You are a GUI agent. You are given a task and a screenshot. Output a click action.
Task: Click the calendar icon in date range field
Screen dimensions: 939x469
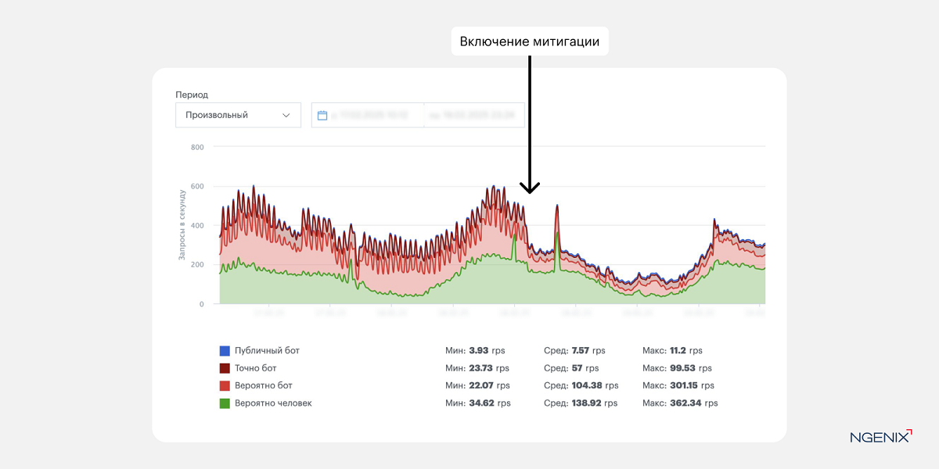[x=322, y=115]
